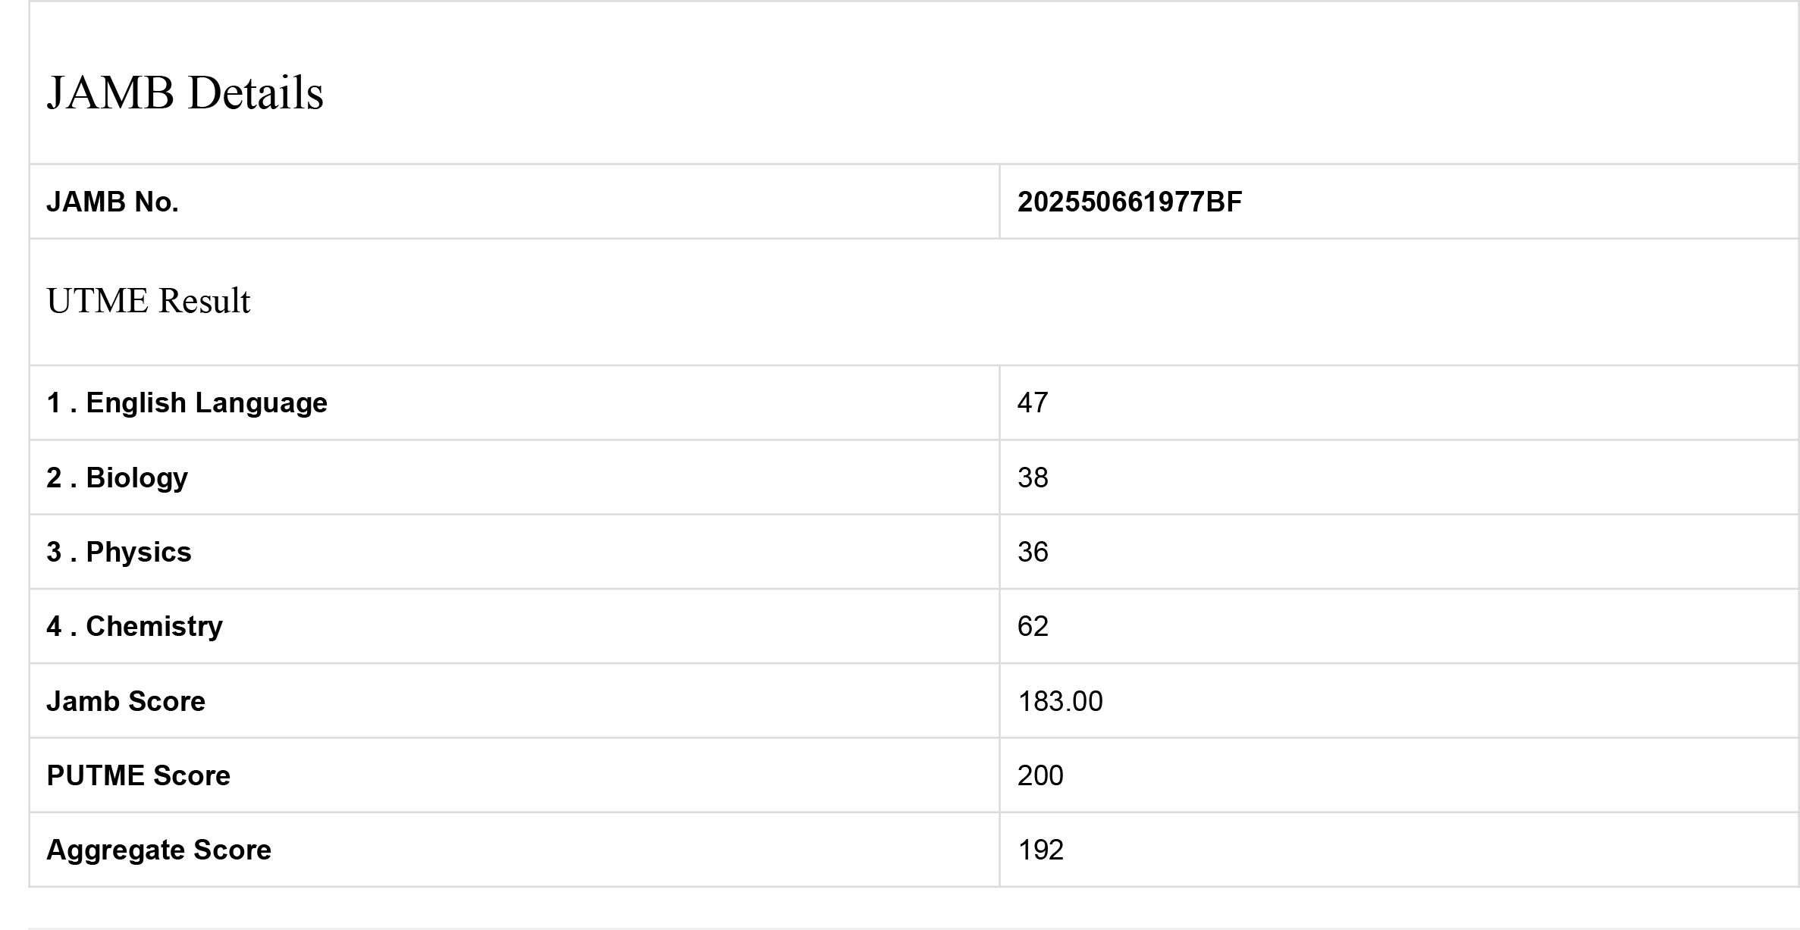Click the Aggregate Score label

click(x=158, y=850)
